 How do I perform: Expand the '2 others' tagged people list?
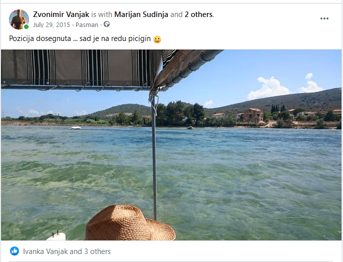pos(199,14)
